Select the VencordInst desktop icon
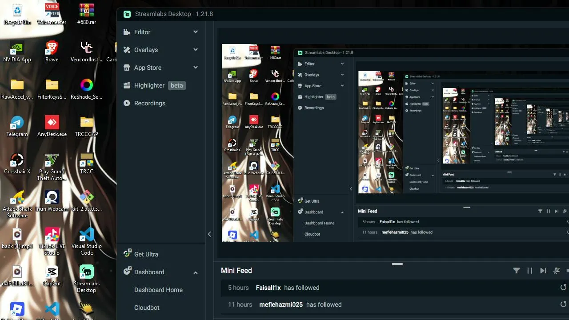This screenshot has width=569, height=320. point(87,52)
